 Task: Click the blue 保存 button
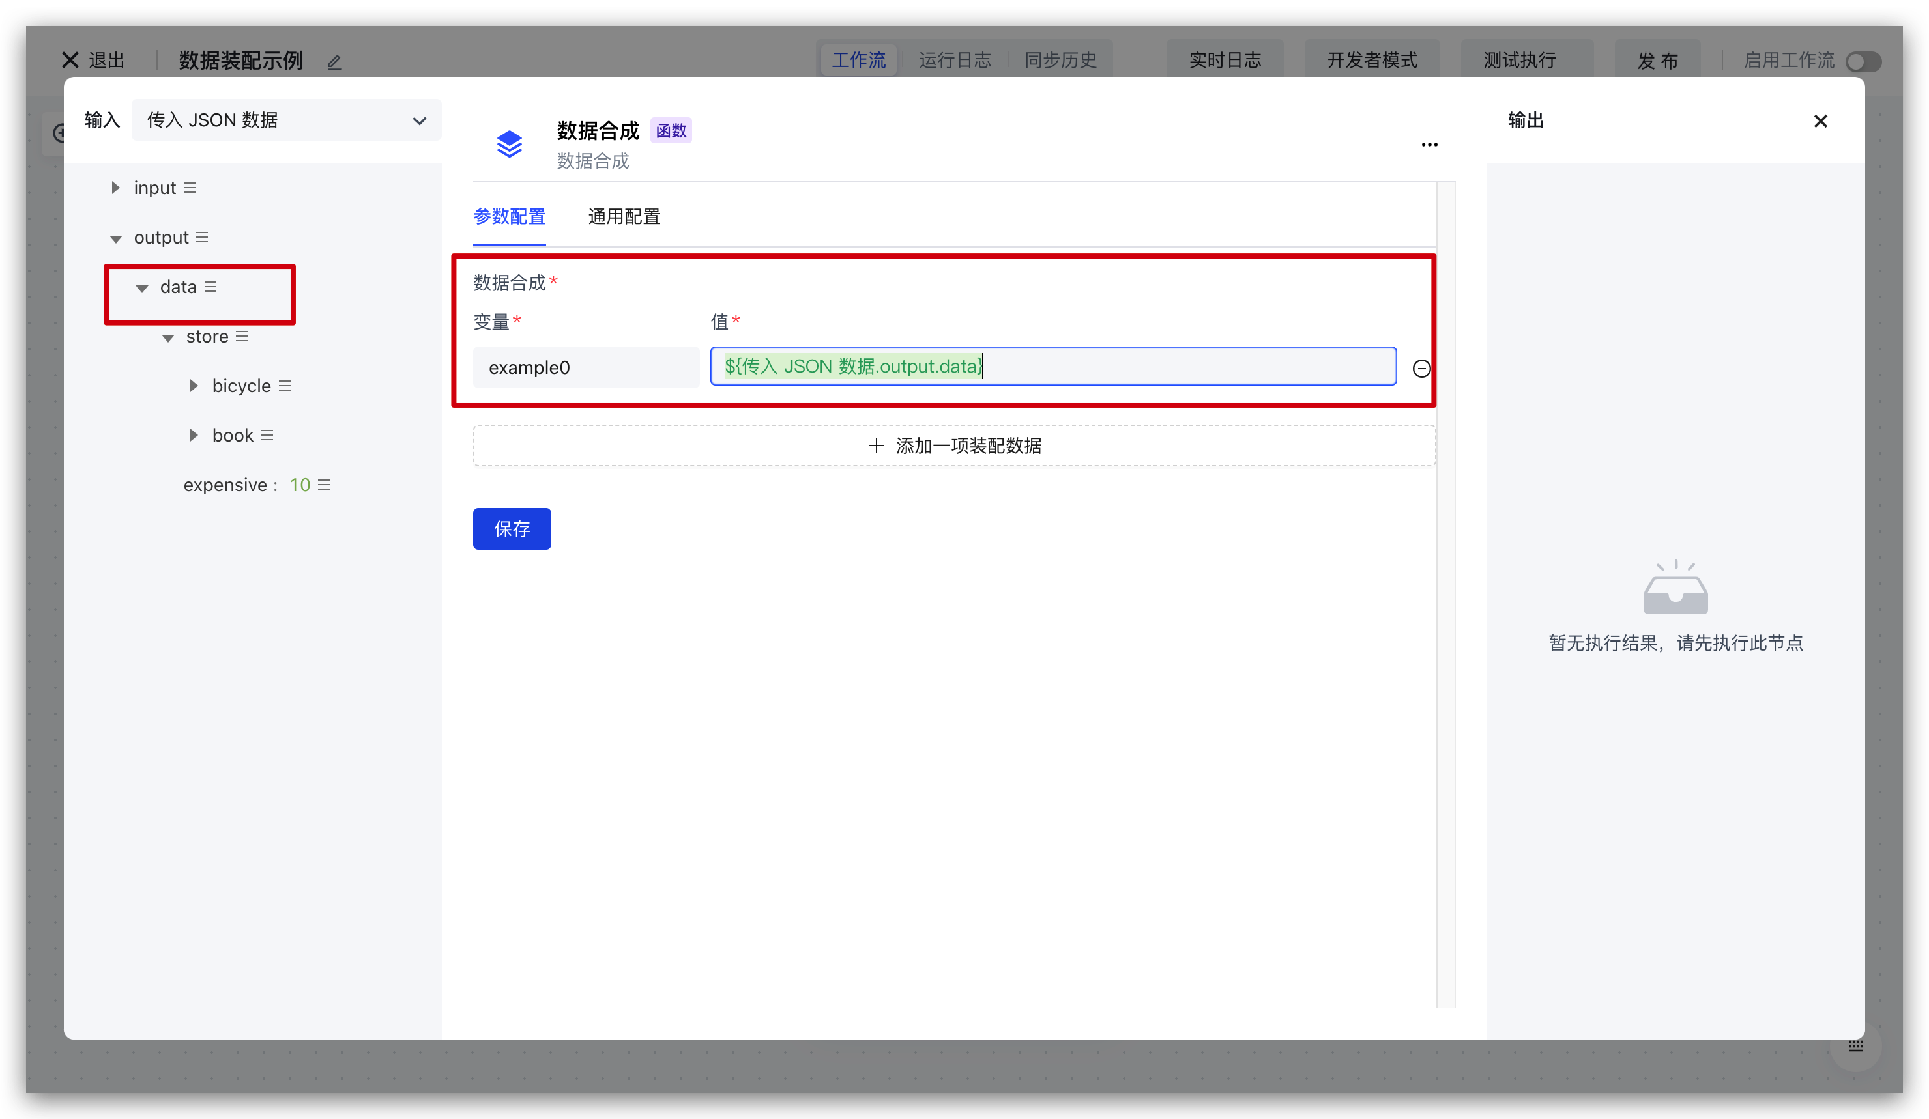pos(512,528)
